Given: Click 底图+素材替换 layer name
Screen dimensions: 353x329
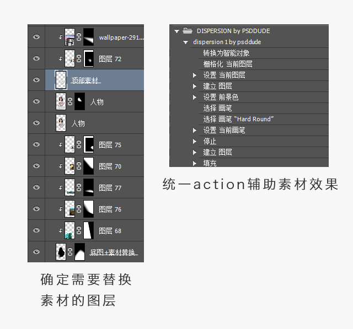Looking at the screenshot, I should pyautogui.click(x=113, y=252).
